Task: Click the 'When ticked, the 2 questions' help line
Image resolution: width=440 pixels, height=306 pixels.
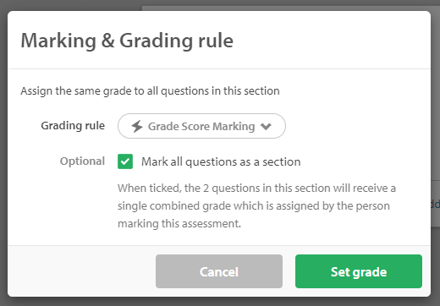Action: pos(256,188)
